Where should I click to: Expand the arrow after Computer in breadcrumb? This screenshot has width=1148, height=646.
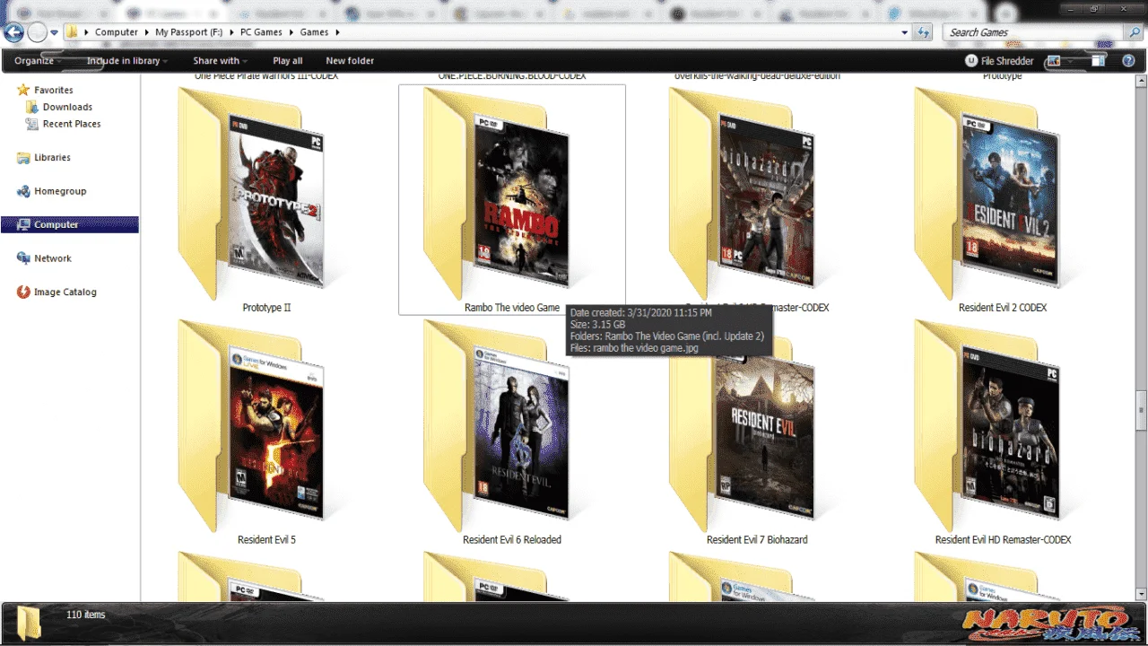pyautogui.click(x=146, y=32)
